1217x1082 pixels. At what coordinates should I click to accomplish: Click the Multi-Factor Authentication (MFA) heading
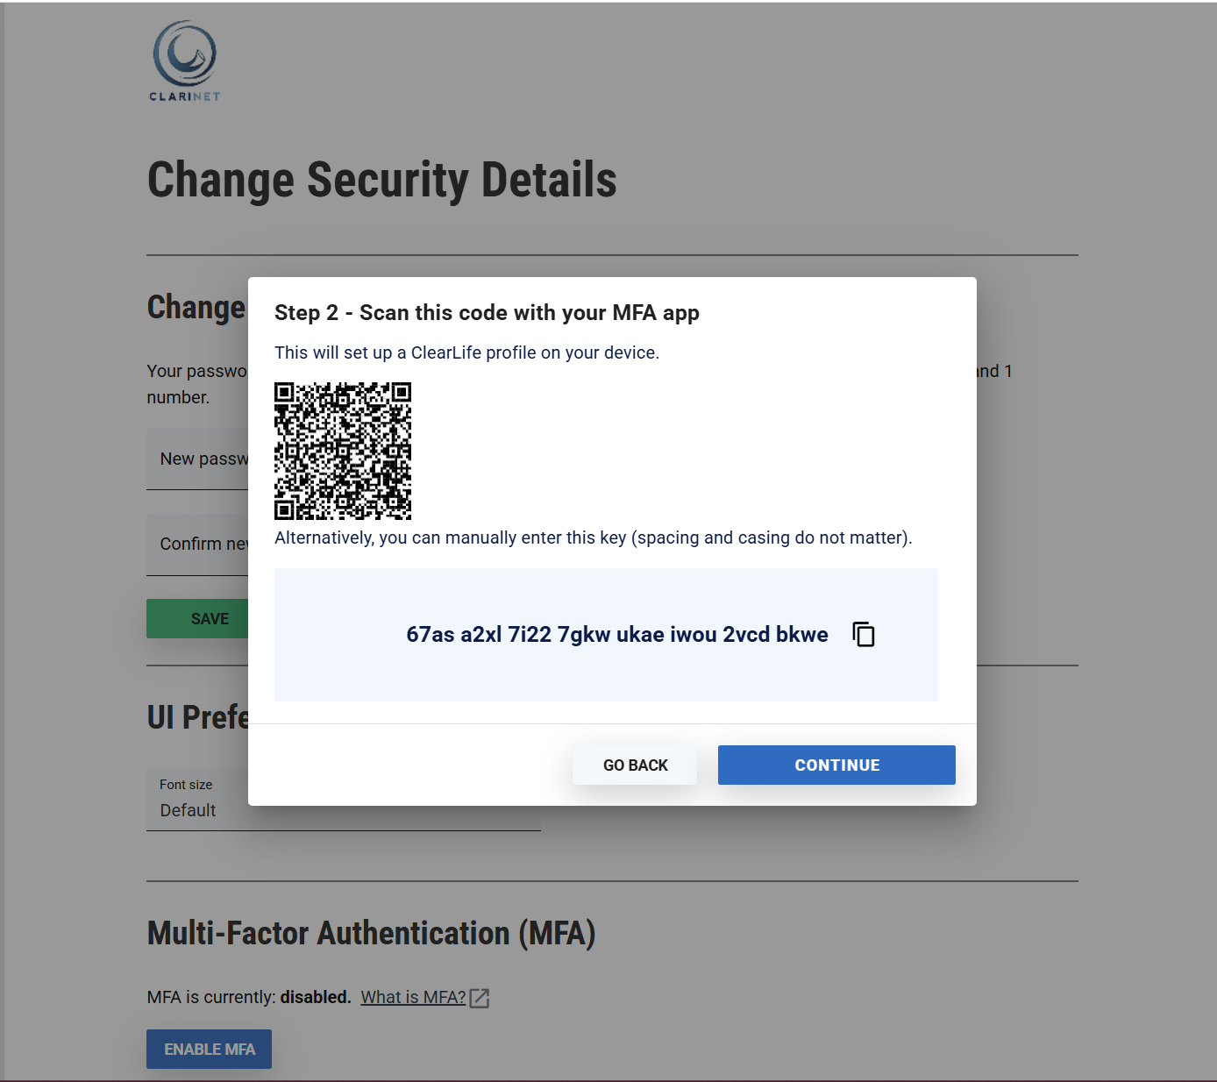pyautogui.click(x=371, y=934)
